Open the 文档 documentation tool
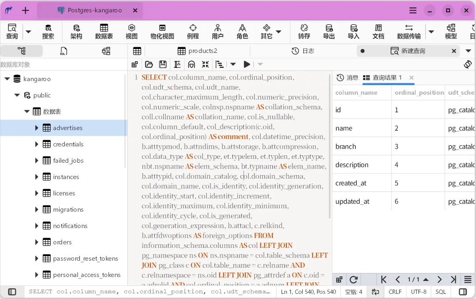This screenshot has height=299, width=476. [378, 31]
